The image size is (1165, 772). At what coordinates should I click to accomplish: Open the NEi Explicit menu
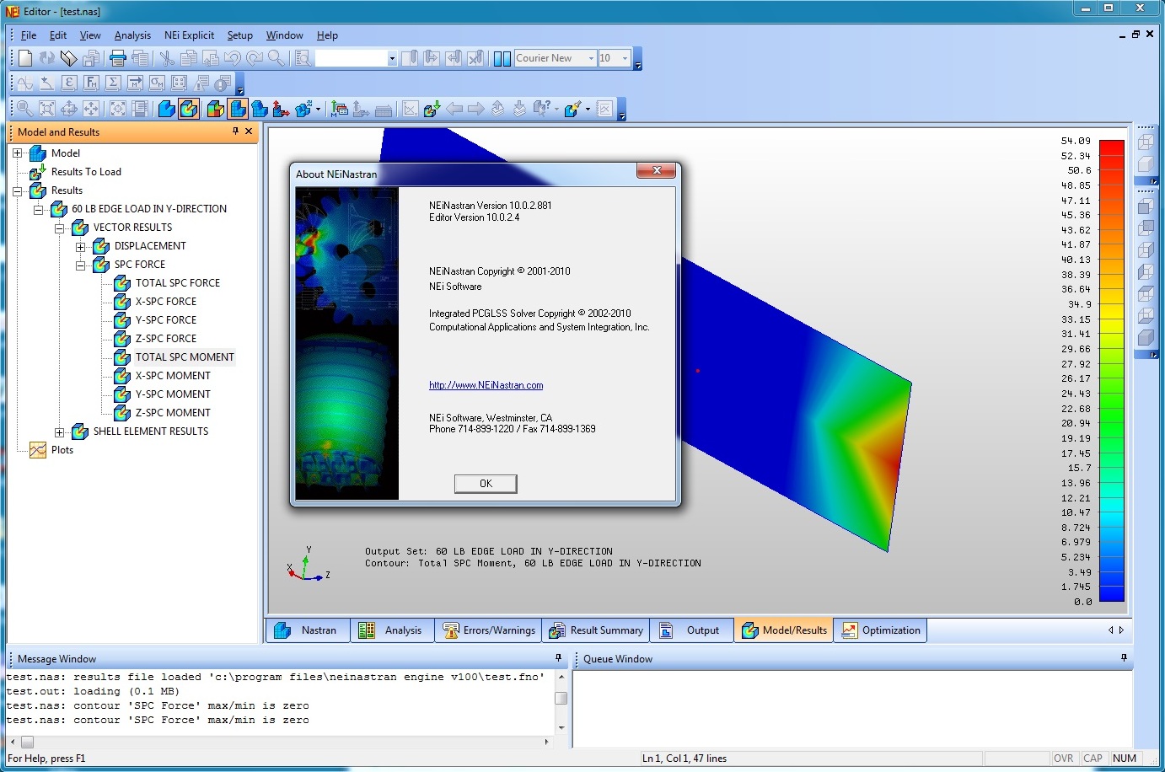click(189, 35)
